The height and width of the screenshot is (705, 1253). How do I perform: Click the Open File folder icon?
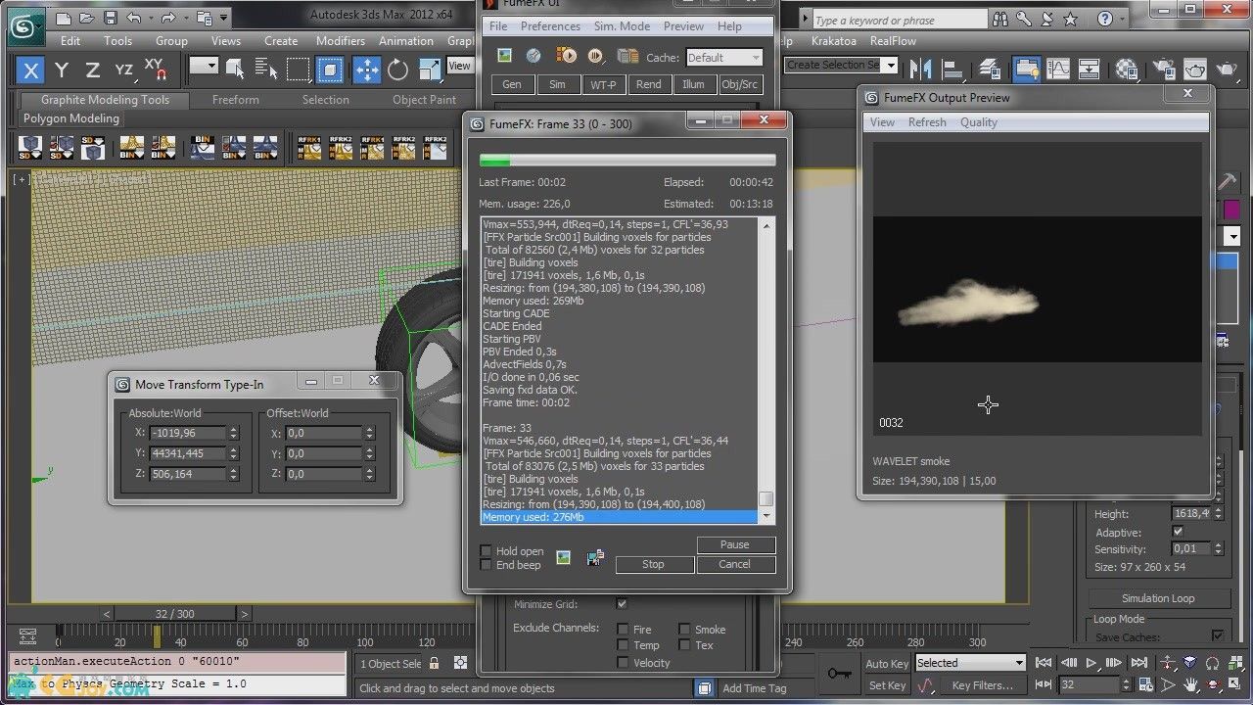click(86, 18)
